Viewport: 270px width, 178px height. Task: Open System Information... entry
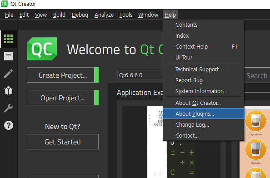203,91
